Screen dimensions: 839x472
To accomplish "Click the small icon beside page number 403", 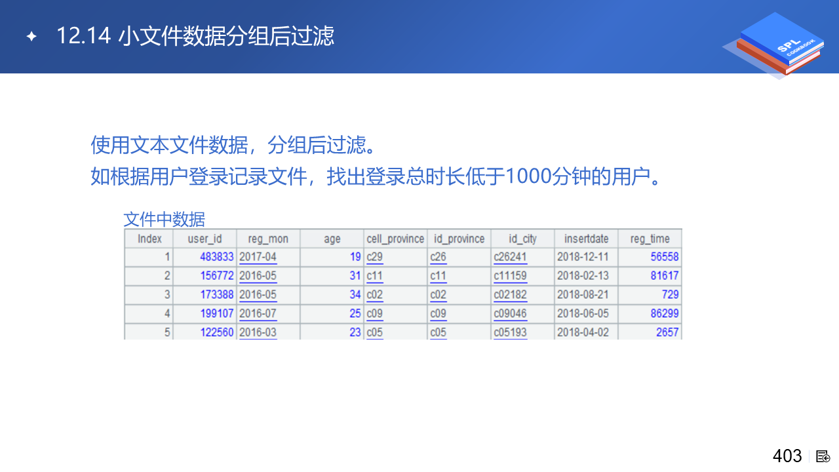I will pyautogui.click(x=823, y=456).
